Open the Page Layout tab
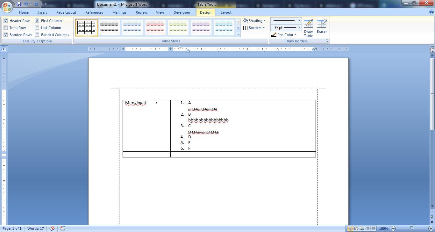This screenshot has width=435, height=232. (66, 12)
